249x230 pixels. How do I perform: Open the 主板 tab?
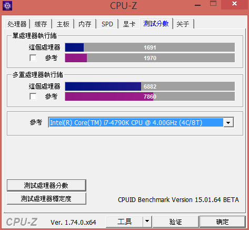(63, 24)
